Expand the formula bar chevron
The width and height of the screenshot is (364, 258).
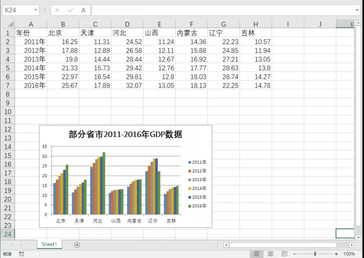point(357,10)
